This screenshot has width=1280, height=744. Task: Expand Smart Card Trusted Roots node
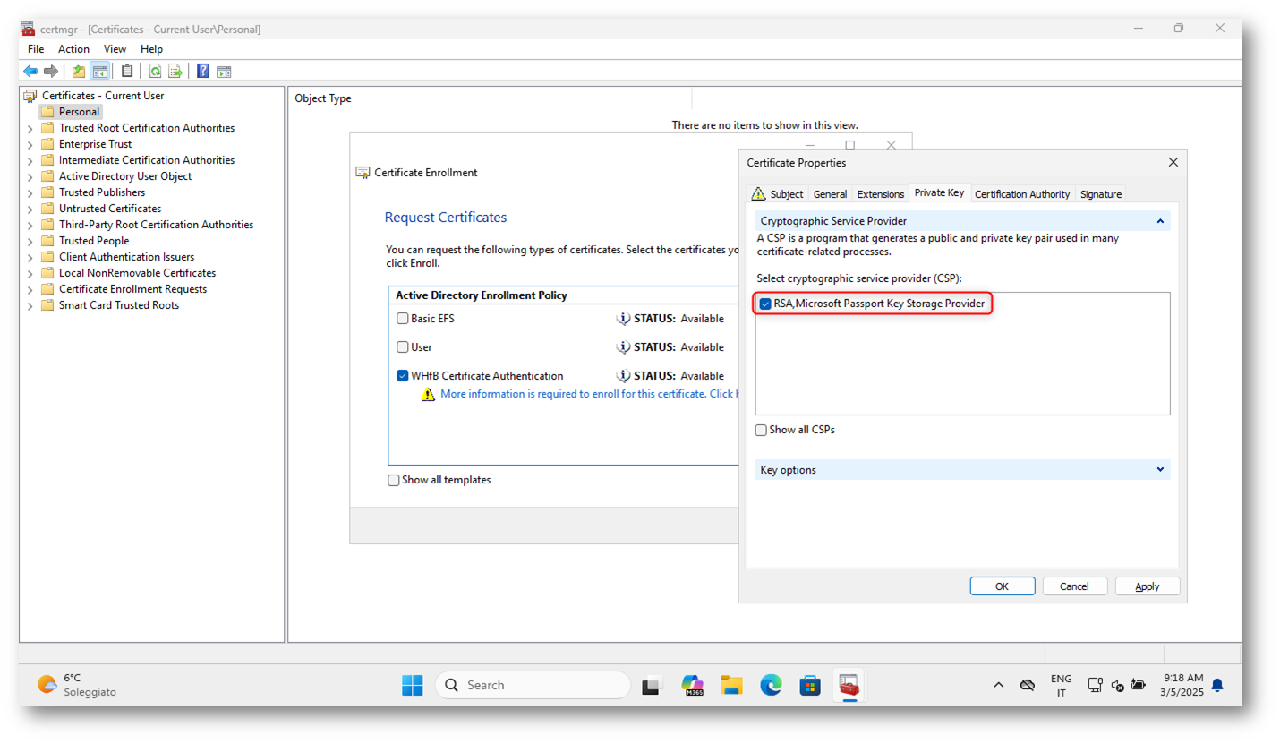click(x=30, y=305)
